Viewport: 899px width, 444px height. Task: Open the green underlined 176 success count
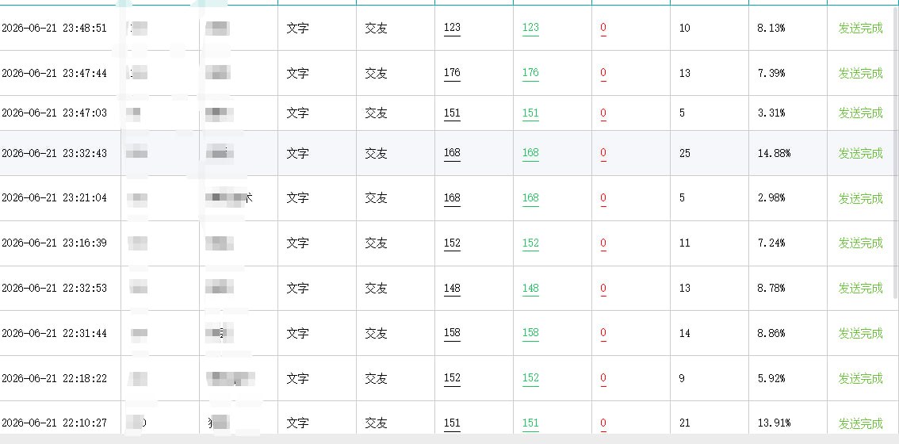pos(530,73)
